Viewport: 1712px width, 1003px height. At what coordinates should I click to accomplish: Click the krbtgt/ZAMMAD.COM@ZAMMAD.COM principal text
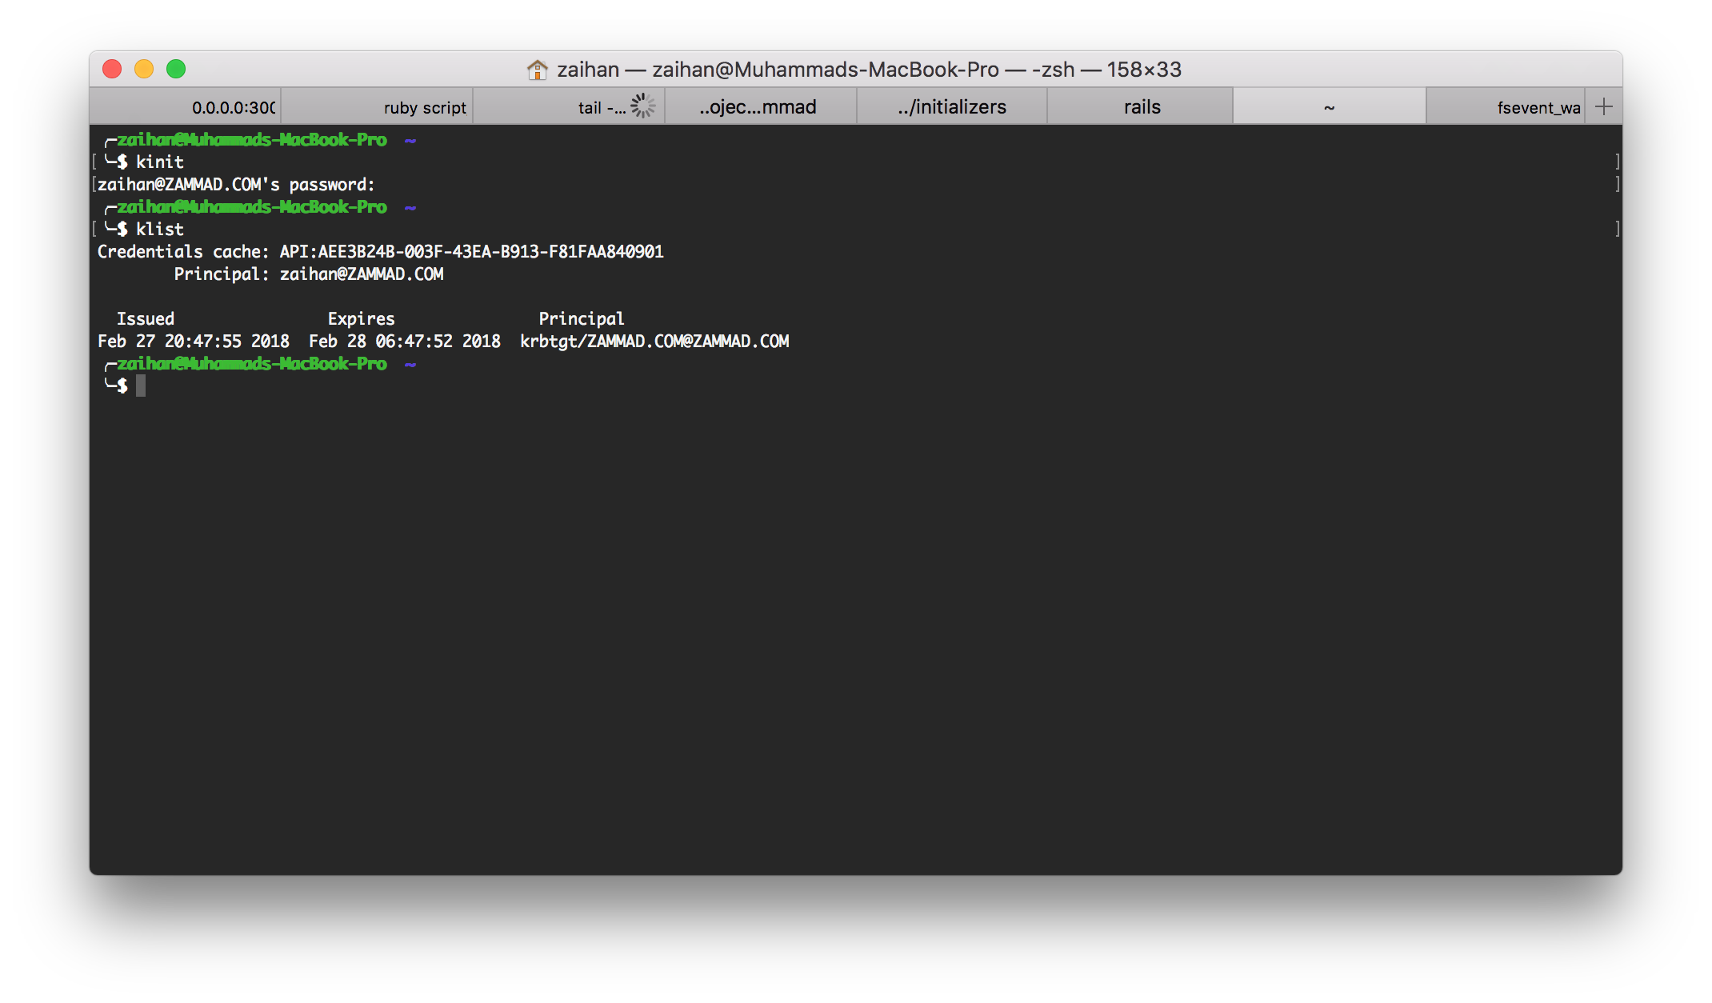tap(654, 341)
